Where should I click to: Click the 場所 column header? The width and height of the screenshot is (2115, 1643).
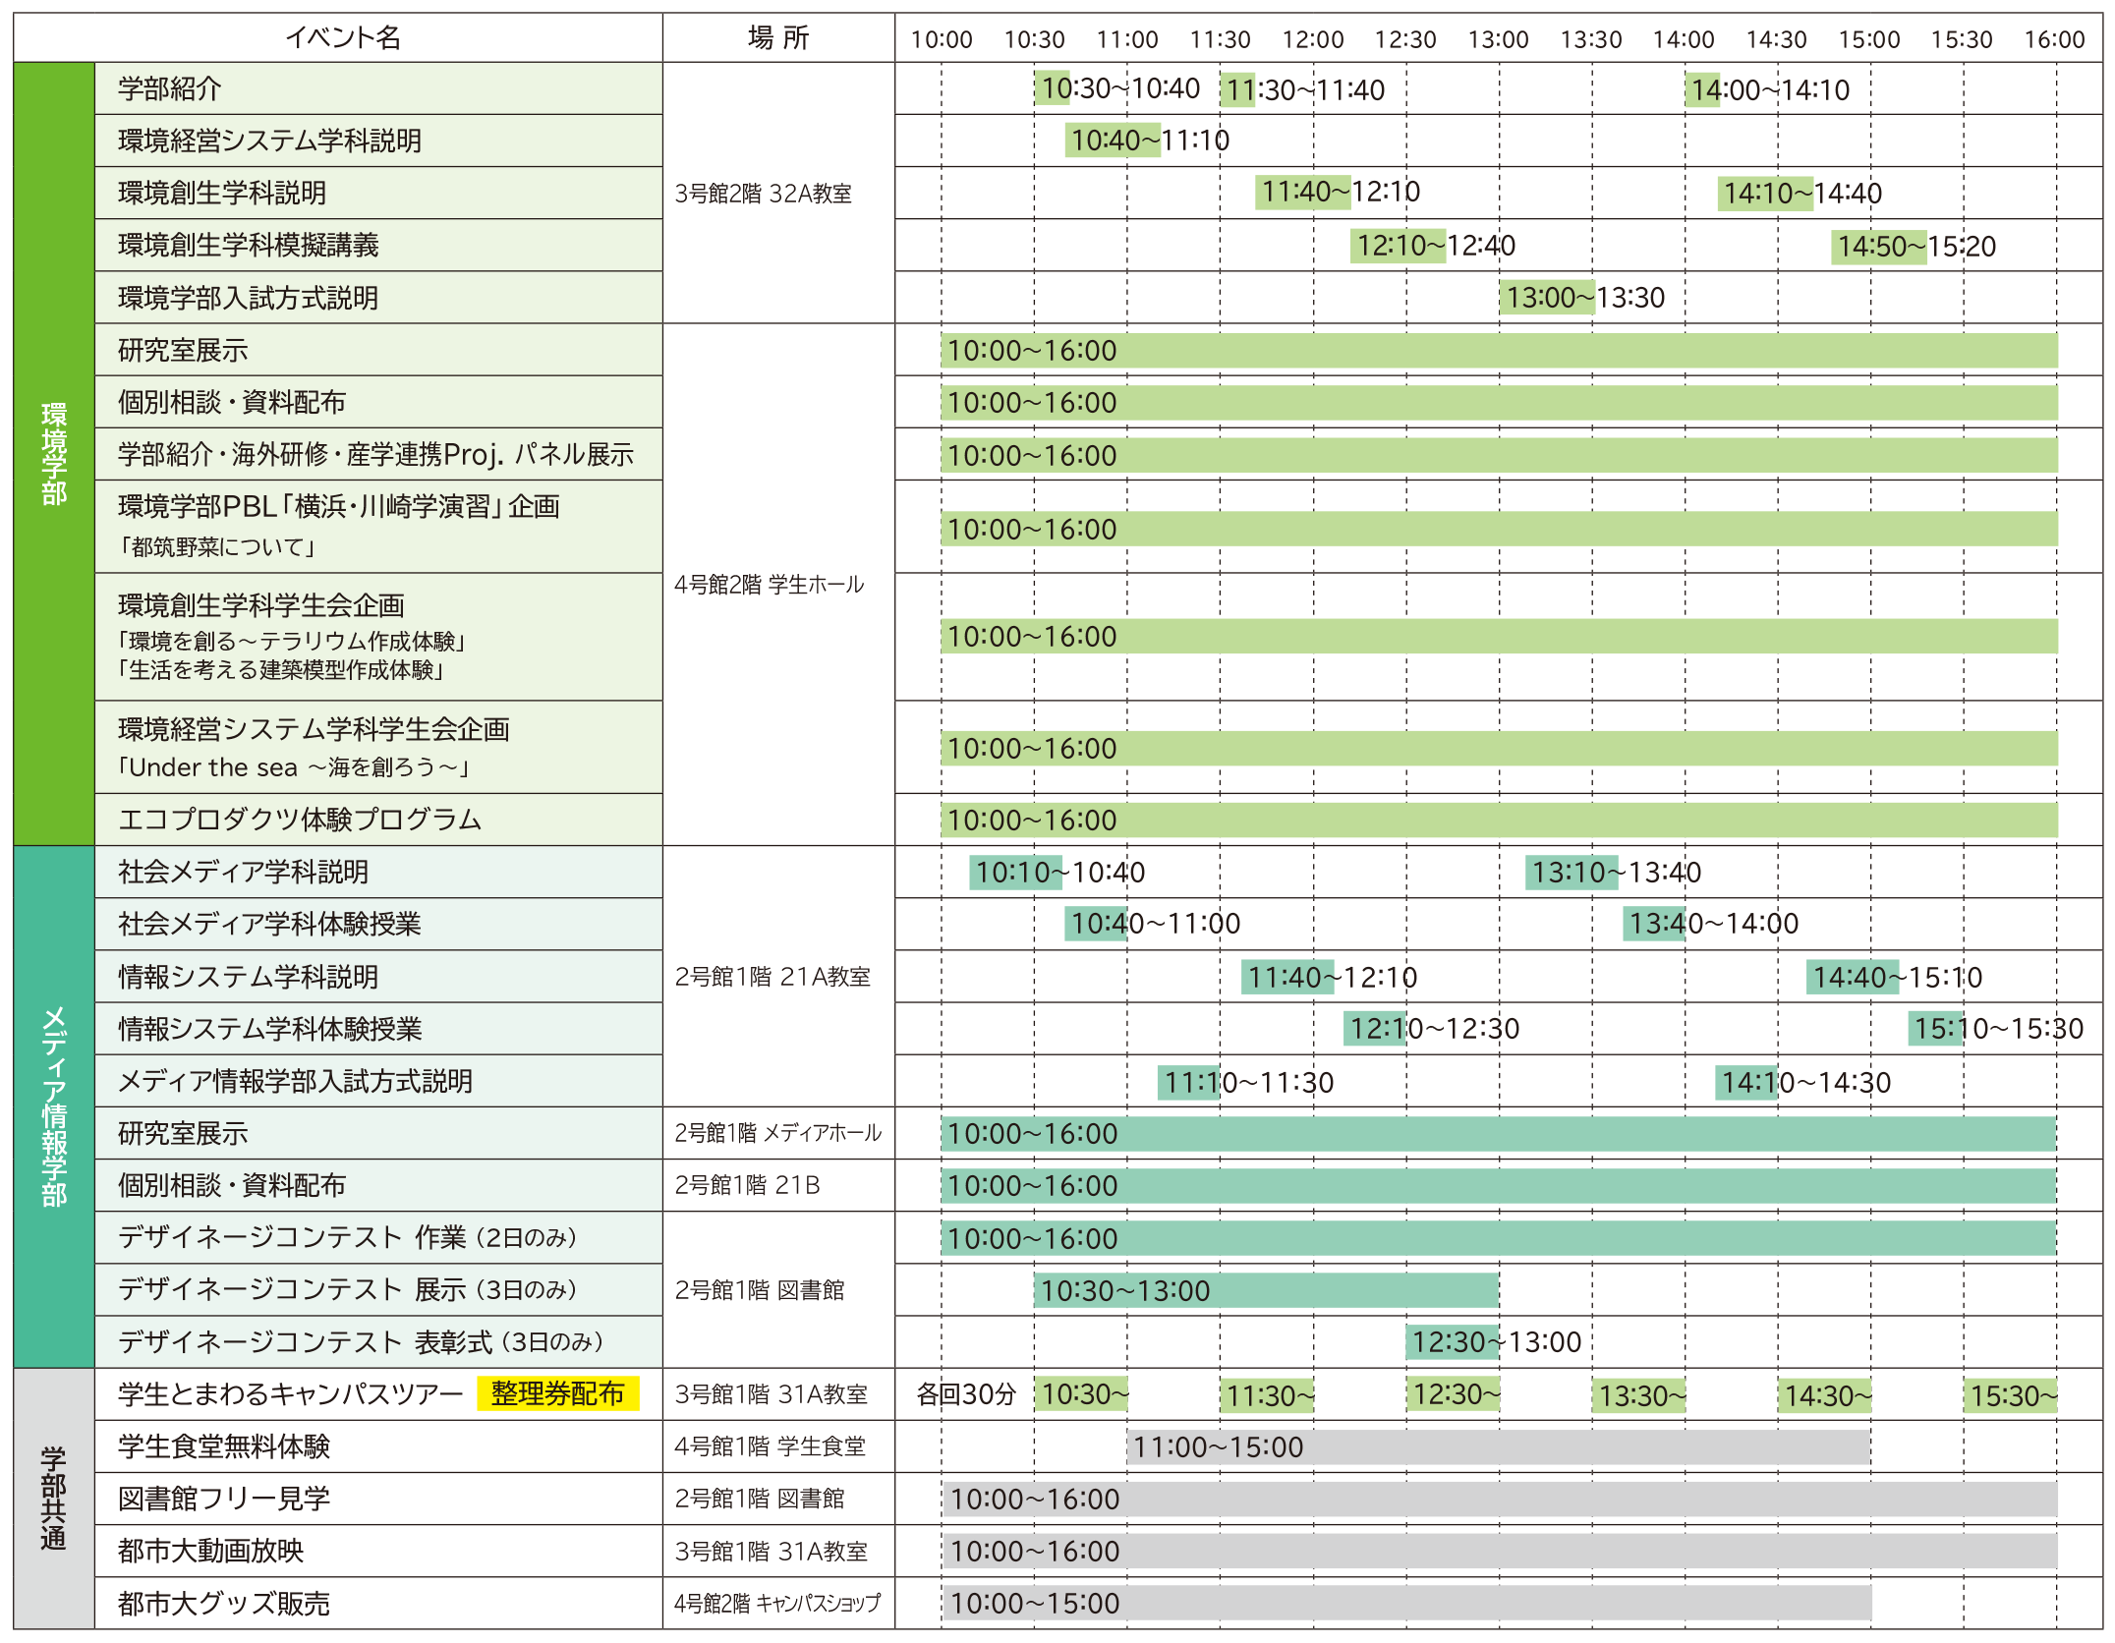click(777, 37)
